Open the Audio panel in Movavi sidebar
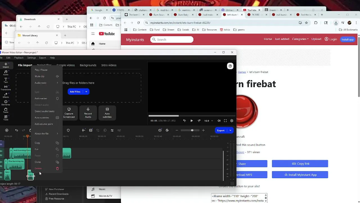The width and height of the screenshot is (360, 203). click(x=6, y=73)
